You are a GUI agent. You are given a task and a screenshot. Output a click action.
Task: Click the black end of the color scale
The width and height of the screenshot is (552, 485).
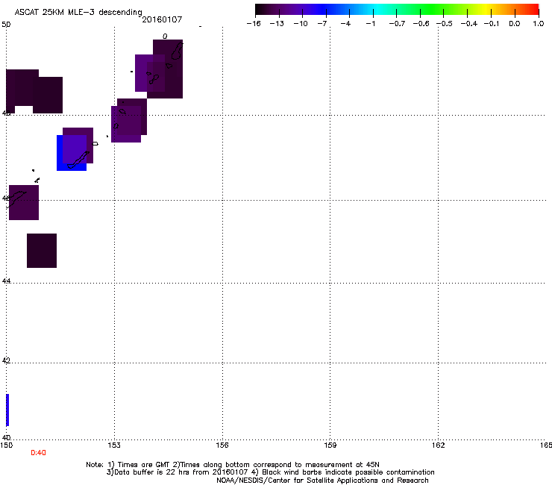coord(261,9)
